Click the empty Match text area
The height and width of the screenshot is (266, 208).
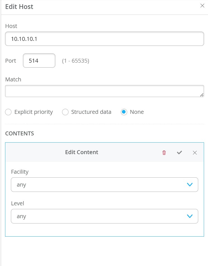(x=104, y=90)
